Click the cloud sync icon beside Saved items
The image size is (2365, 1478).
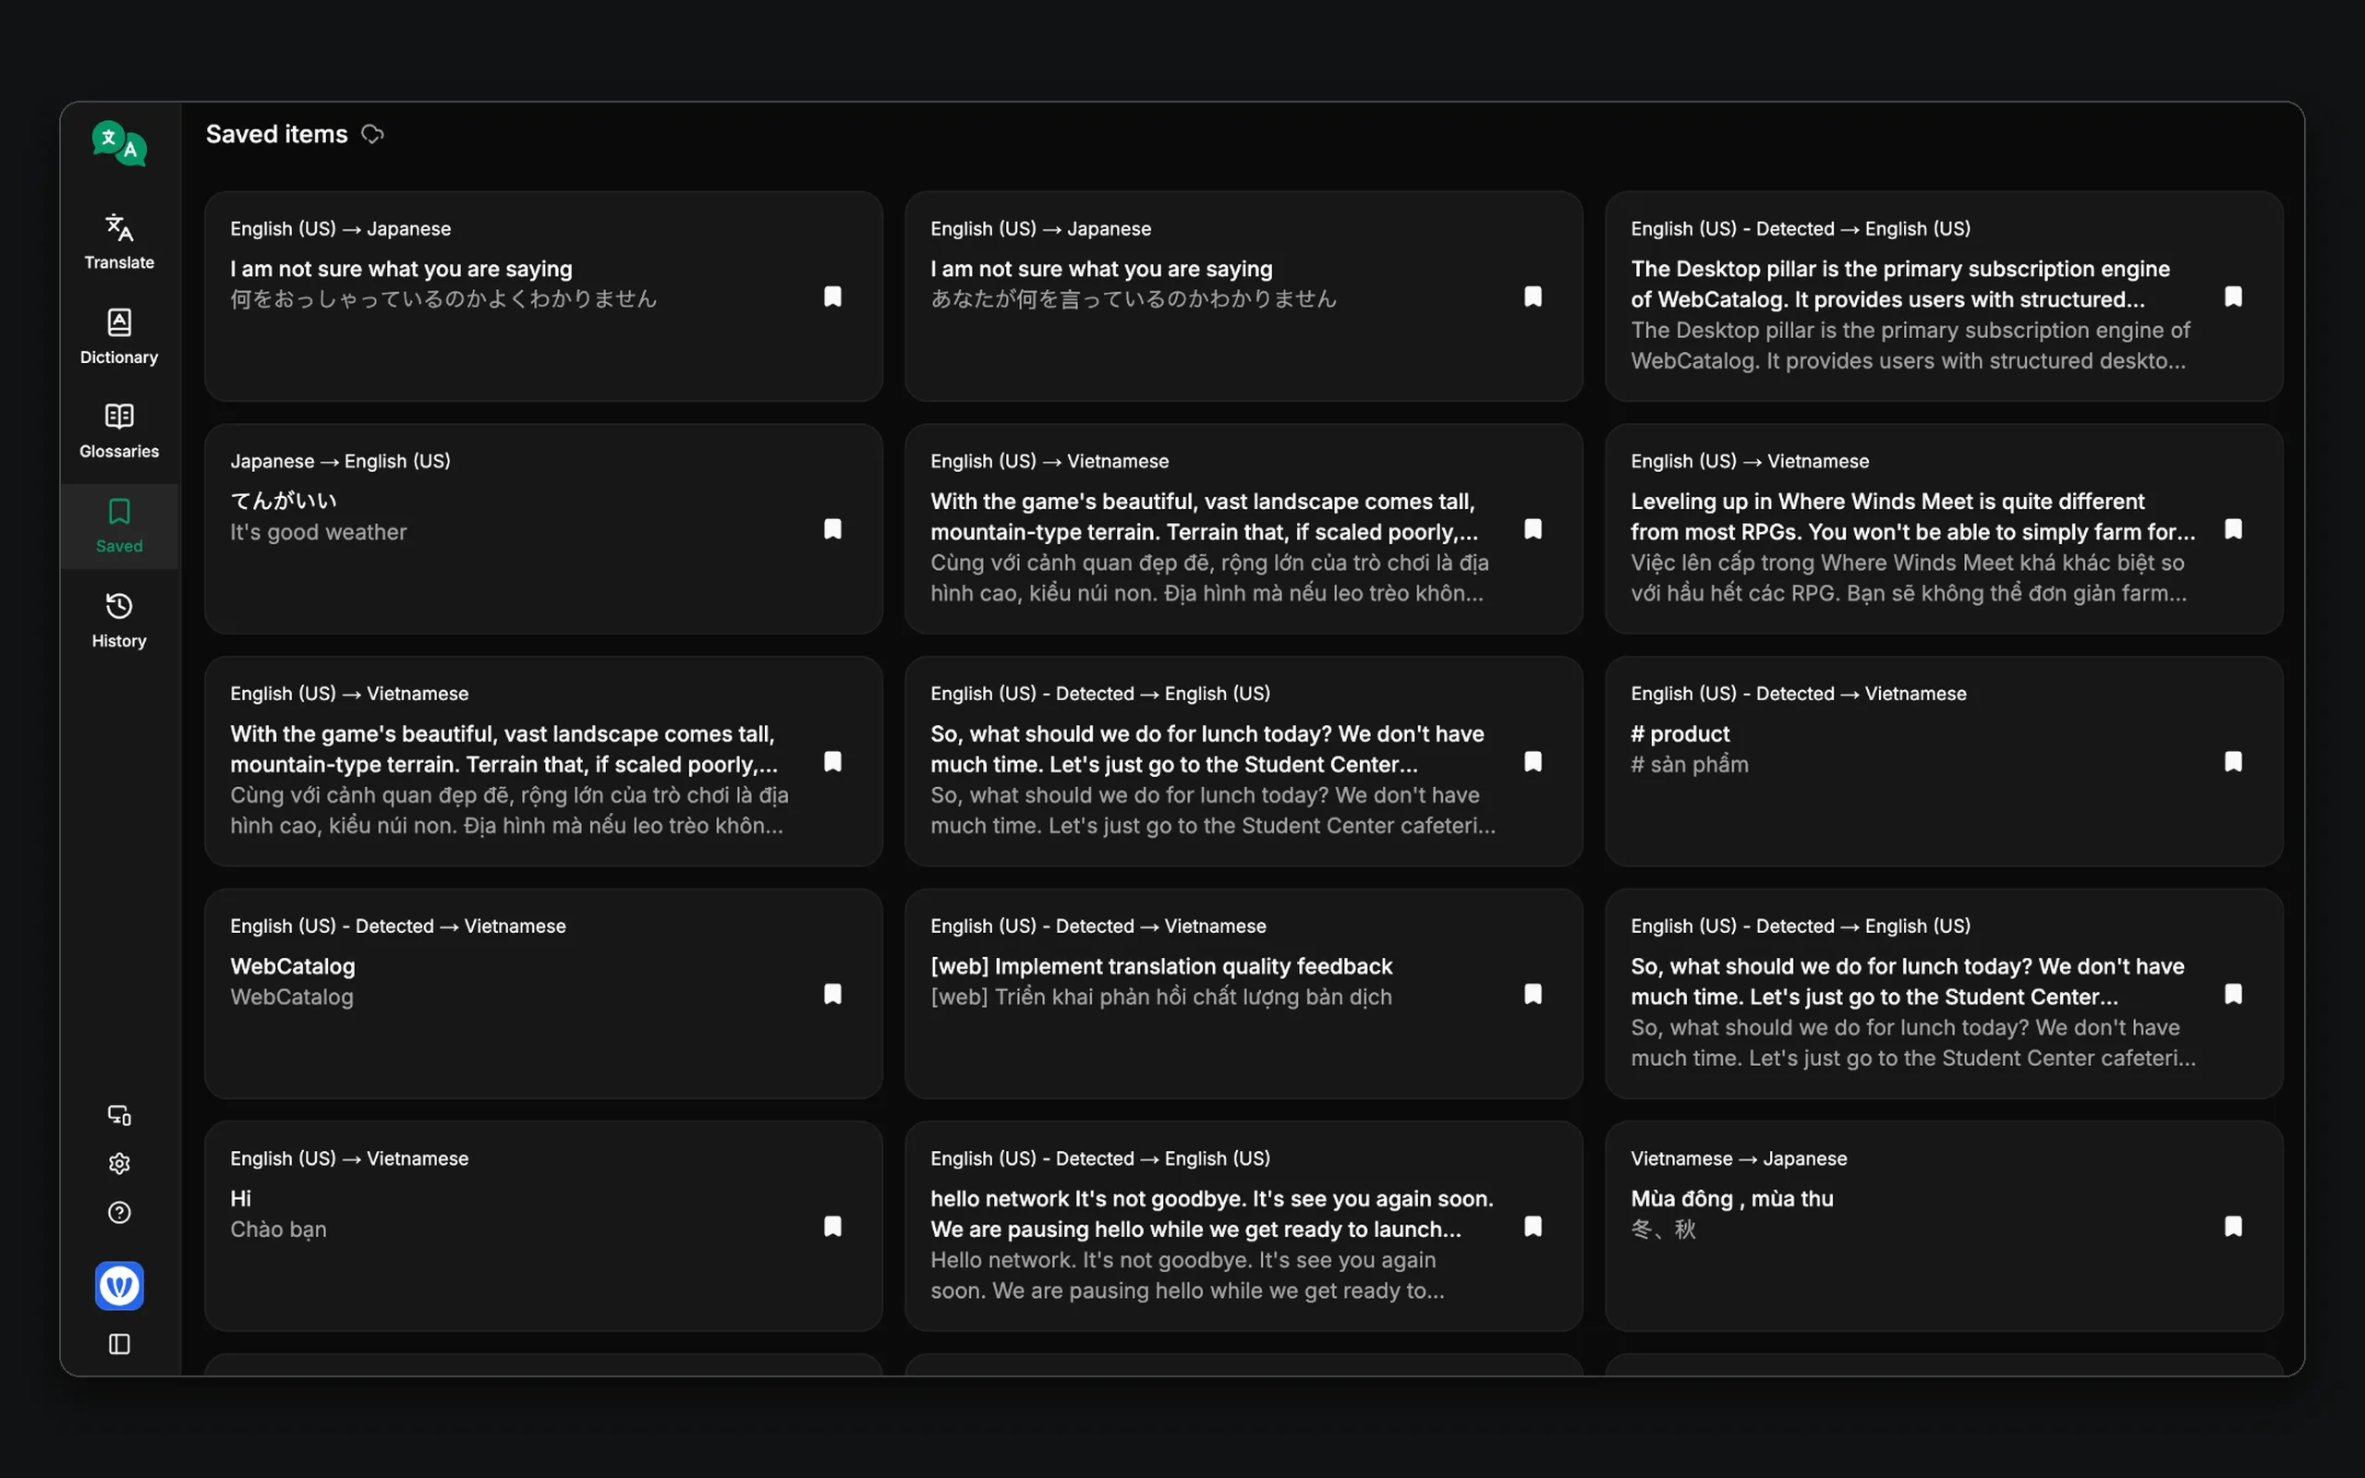click(372, 134)
